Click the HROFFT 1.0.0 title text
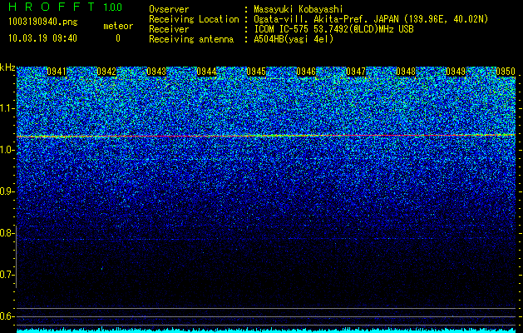 (66, 7)
